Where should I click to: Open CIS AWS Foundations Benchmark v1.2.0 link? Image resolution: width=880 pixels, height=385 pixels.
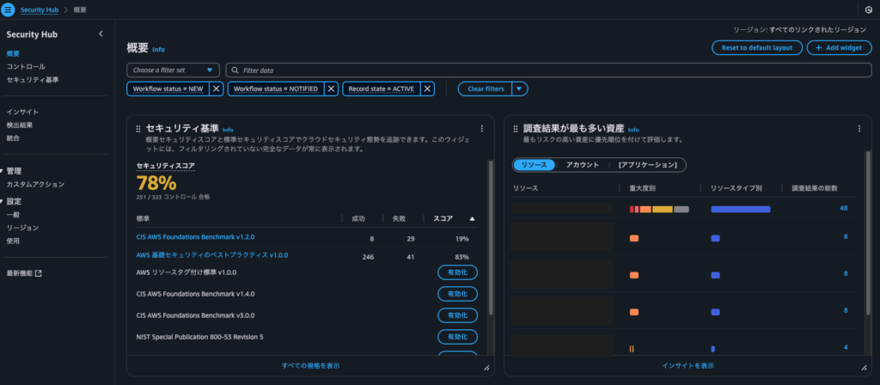195,237
